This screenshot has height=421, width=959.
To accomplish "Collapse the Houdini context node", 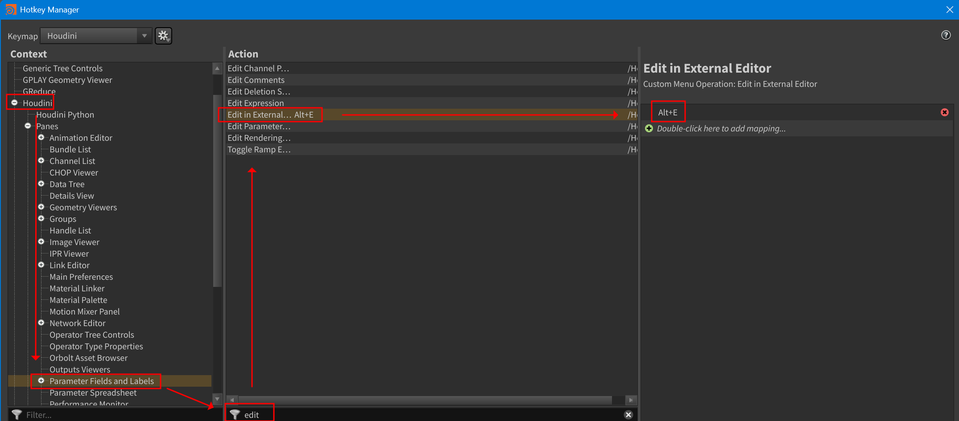I will 14,102.
